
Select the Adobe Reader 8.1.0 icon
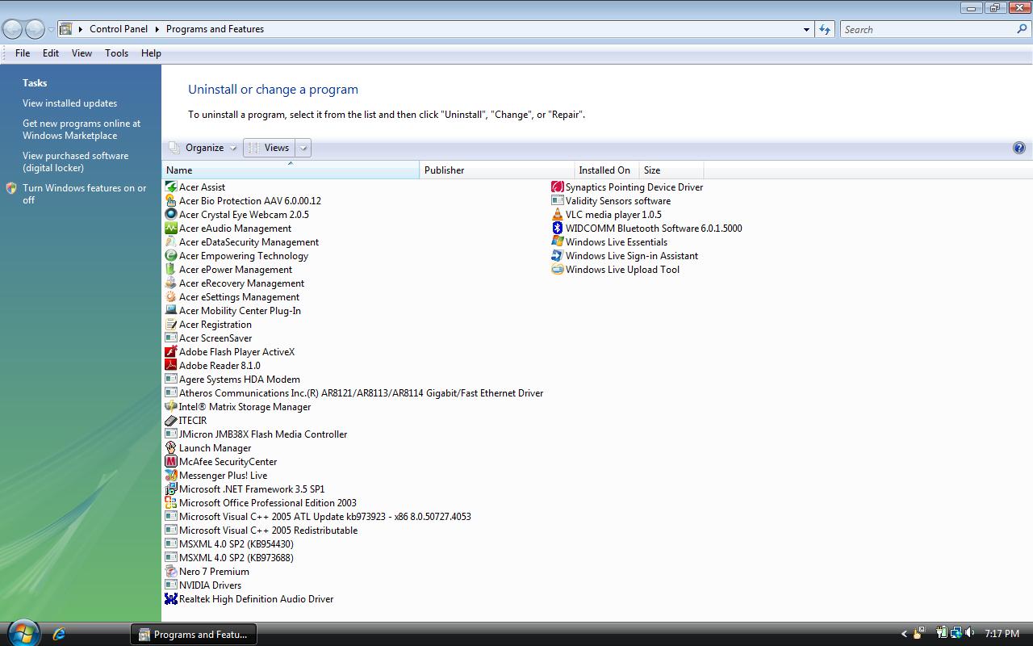point(170,366)
